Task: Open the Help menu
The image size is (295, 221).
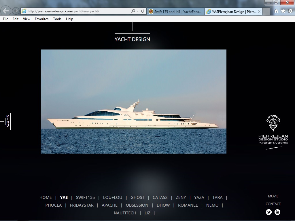Action: coord(69,19)
